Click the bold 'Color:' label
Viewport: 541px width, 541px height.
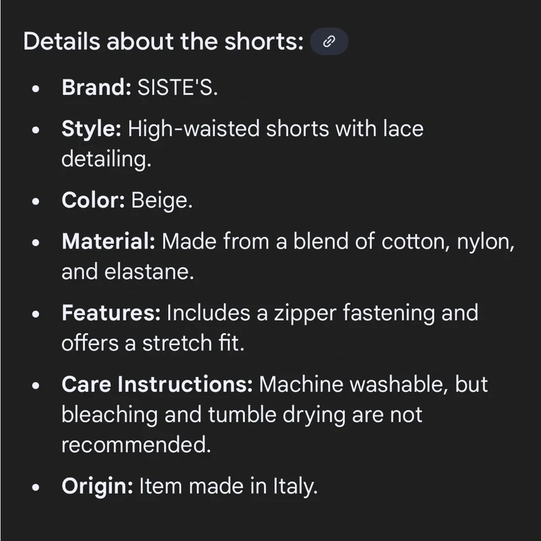pyautogui.click(x=93, y=201)
